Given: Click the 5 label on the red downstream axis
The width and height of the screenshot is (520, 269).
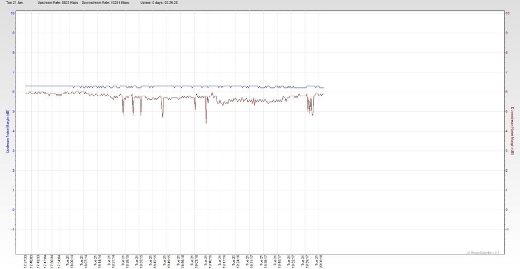Looking at the screenshot, I should click(x=506, y=112).
